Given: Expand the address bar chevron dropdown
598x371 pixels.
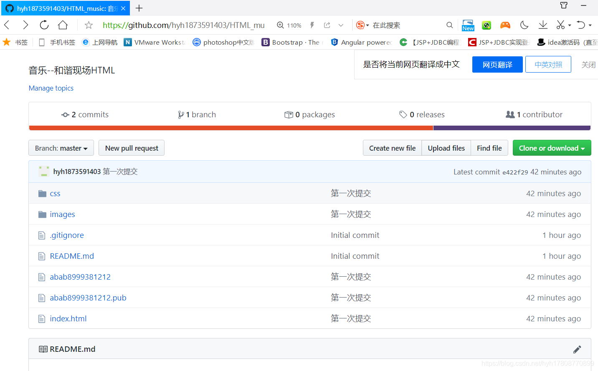Looking at the screenshot, I should [341, 25].
